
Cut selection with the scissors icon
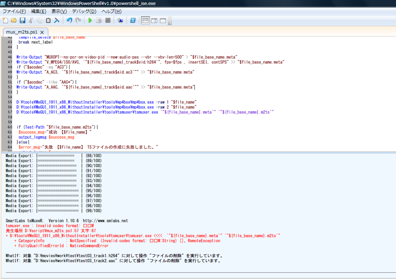click(x=31, y=20)
